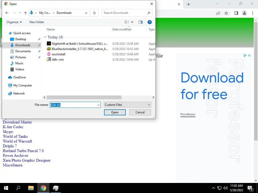Click the Open button
Viewport: 258px width, 193px height.
pyautogui.click(x=115, y=112)
